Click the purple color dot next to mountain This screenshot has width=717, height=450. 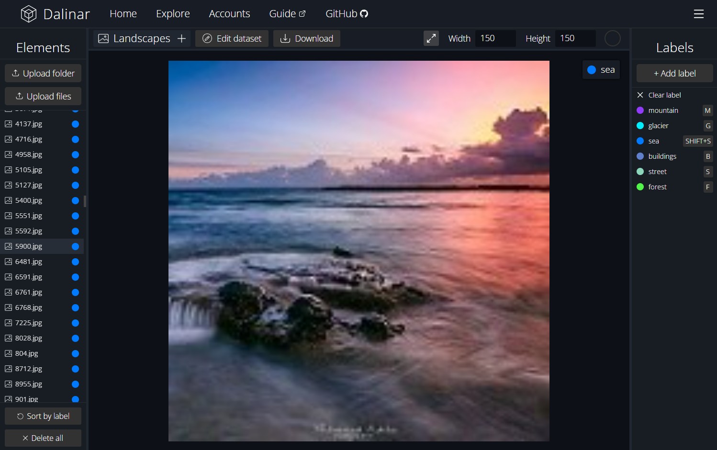[x=640, y=110]
